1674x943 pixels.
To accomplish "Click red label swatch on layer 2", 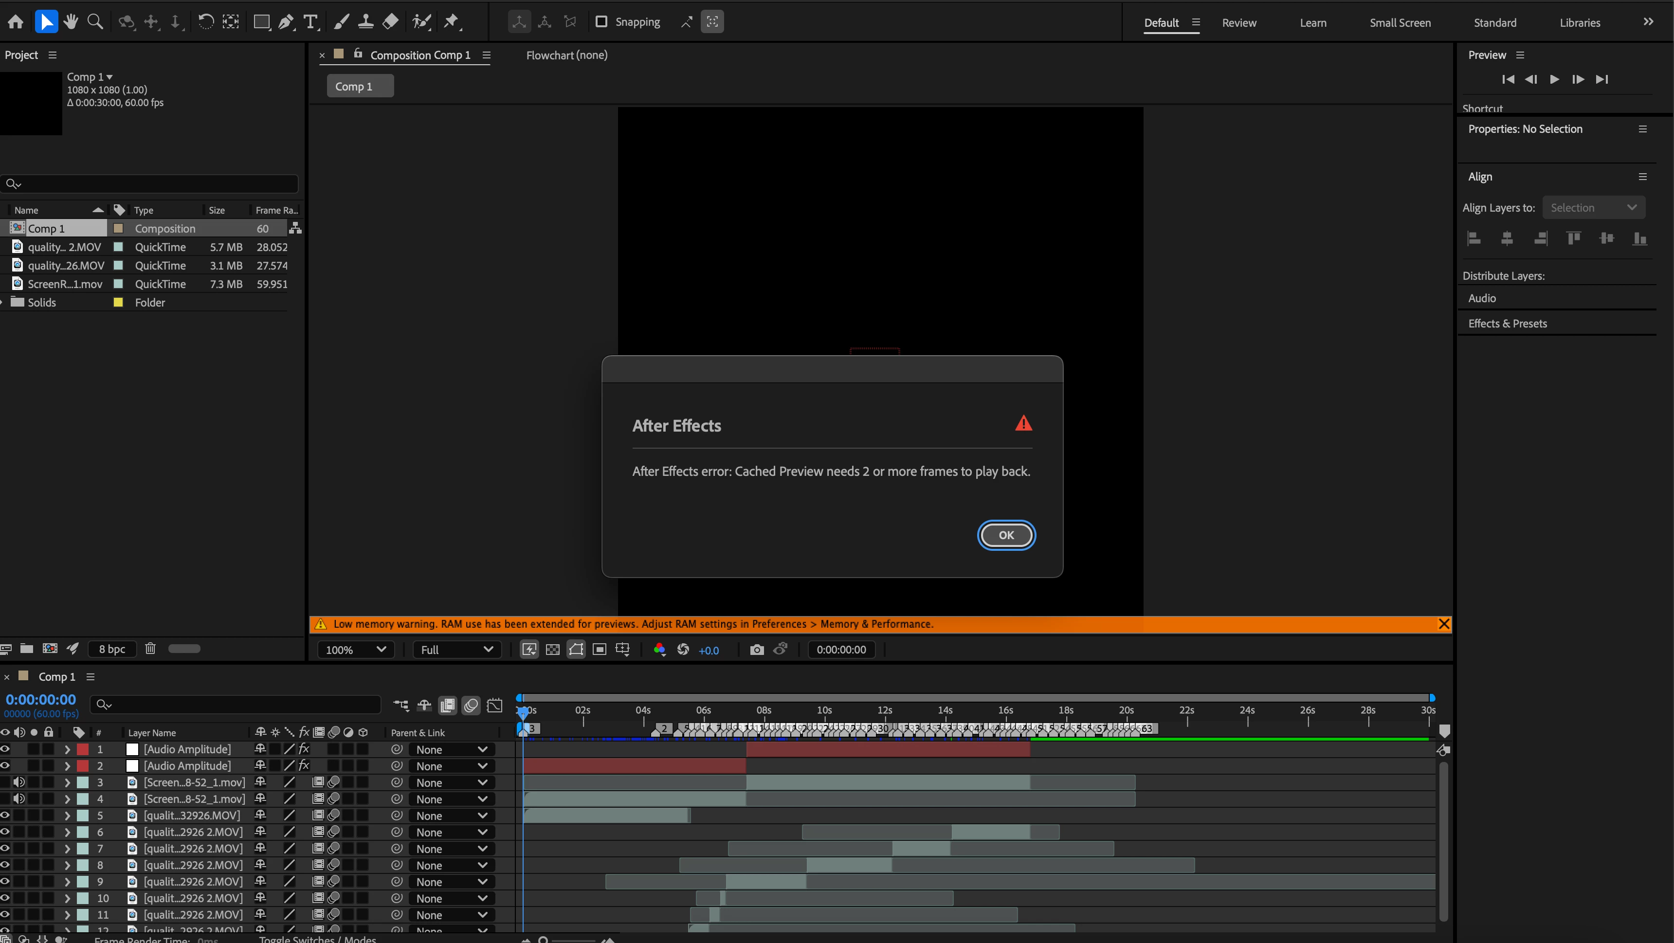I will coord(83,765).
